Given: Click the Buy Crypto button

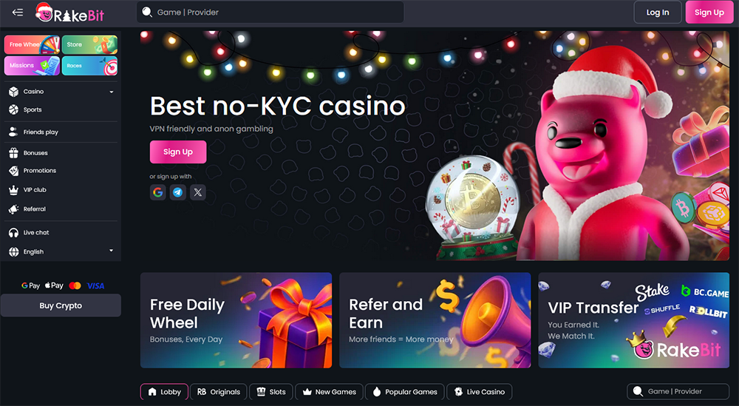Looking at the screenshot, I should coord(61,305).
